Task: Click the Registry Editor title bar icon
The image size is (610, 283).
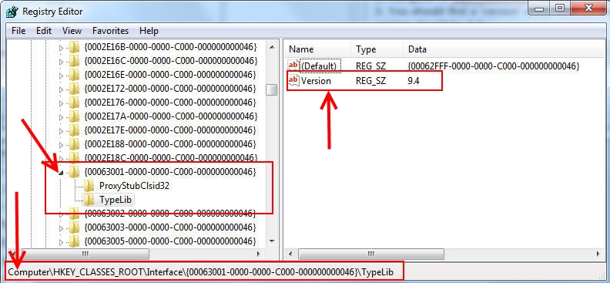Action: (12, 12)
